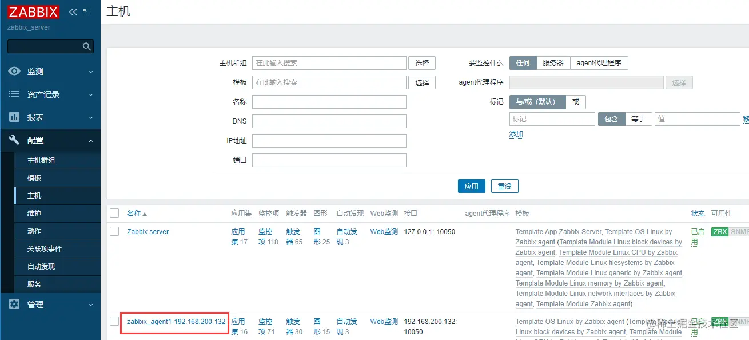This screenshot has height=340, width=749.
Task: Click the 标记 tag name field
Action: [552, 119]
